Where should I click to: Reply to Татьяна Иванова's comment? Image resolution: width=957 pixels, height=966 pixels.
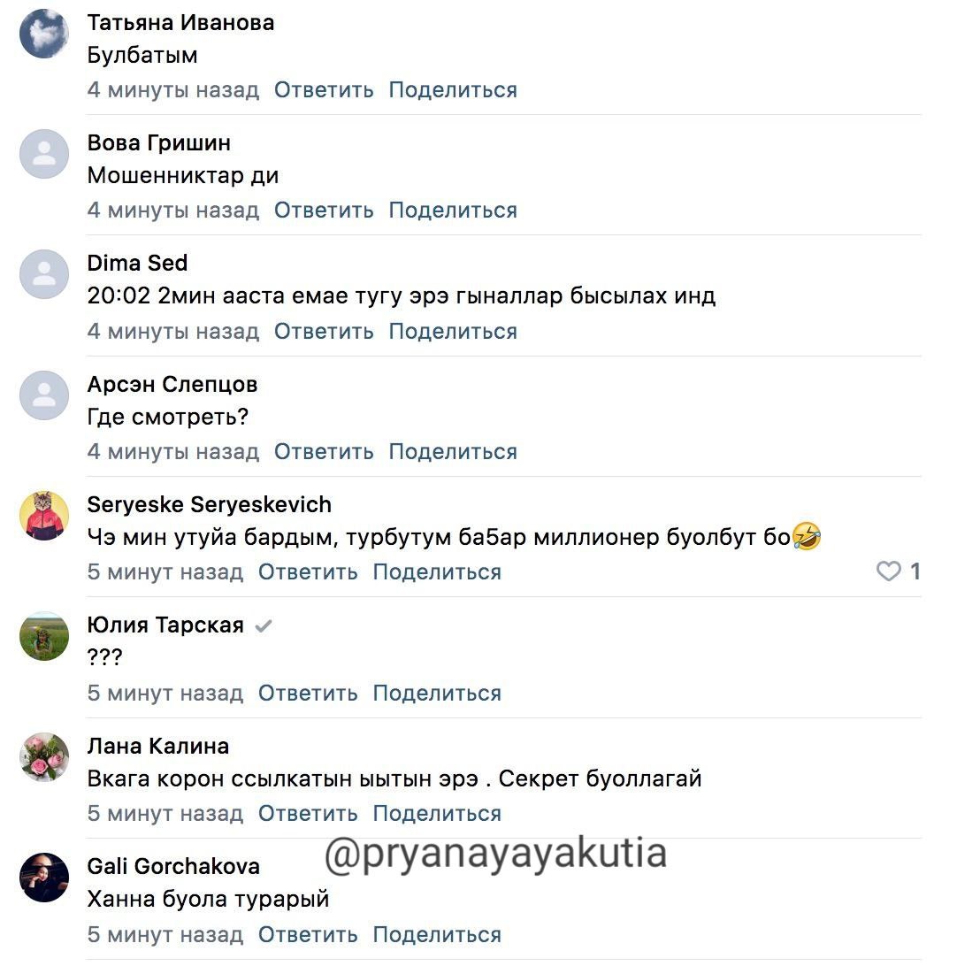[x=324, y=90]
